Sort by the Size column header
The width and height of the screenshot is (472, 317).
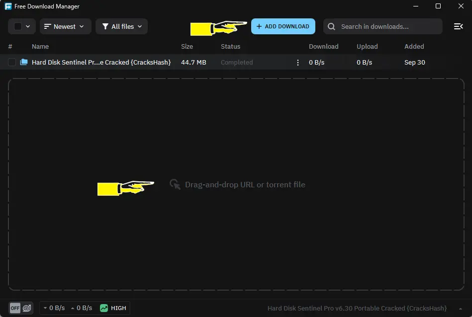[187, 47]
